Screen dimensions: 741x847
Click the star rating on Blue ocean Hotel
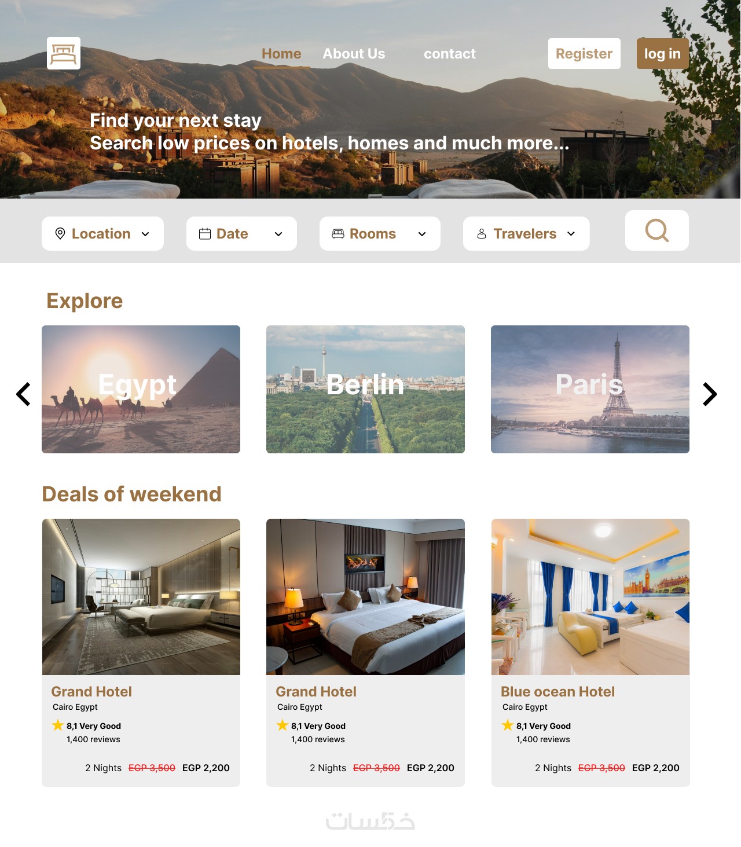[x=508, y=725]
